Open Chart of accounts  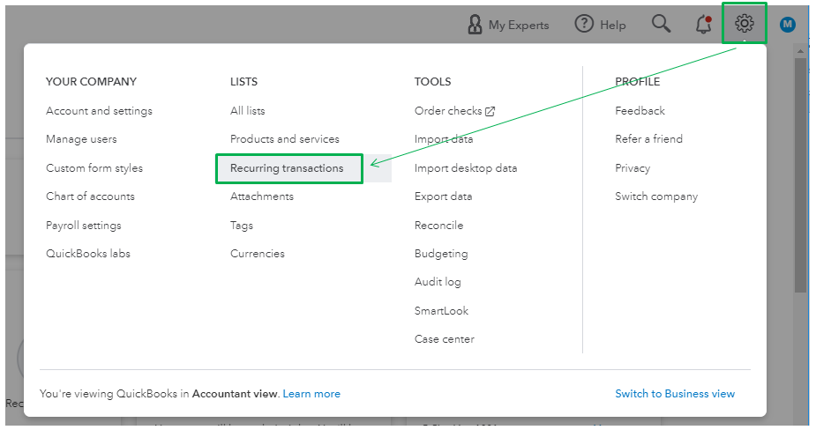click(x=90, y=196)
